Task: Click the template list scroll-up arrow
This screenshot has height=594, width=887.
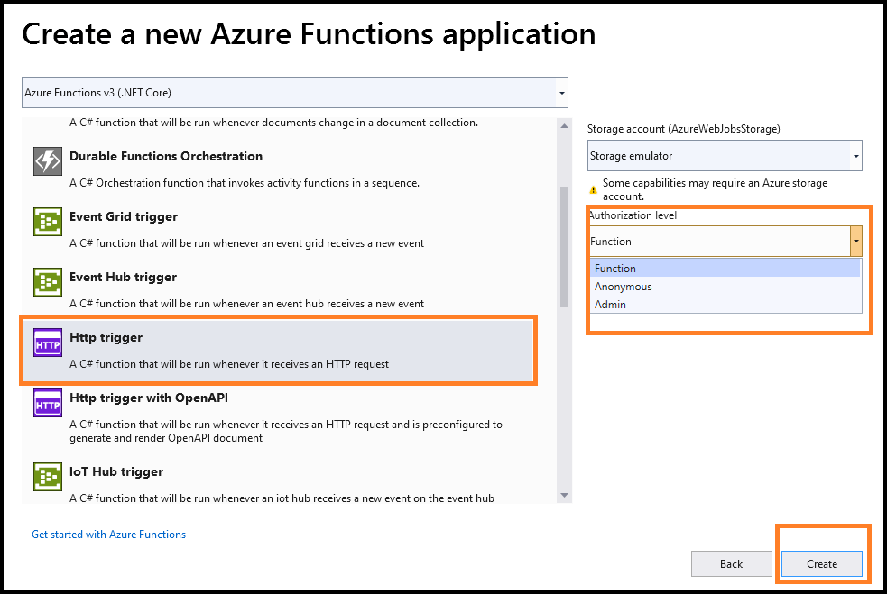Action: pos(565,126)
